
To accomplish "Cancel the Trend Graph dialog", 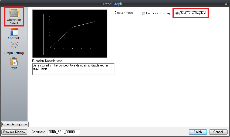I will [x=218, y=132].
